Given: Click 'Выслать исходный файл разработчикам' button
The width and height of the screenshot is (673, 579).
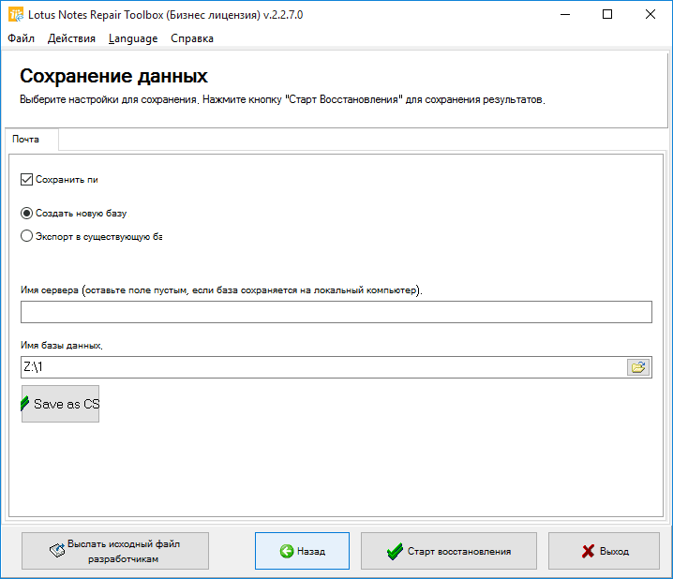Looking at the screenshot, I should coord(115,551).
